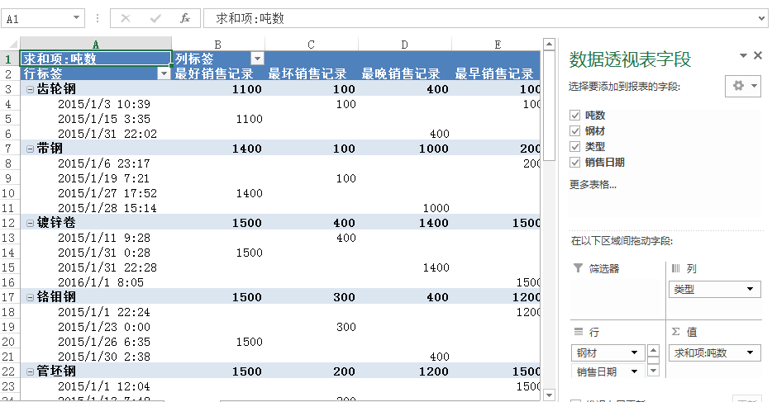Click rows area list scroll up arrow
Viewport: 772px width, 402px height.
pyautogui.click(x=653, y=350)
